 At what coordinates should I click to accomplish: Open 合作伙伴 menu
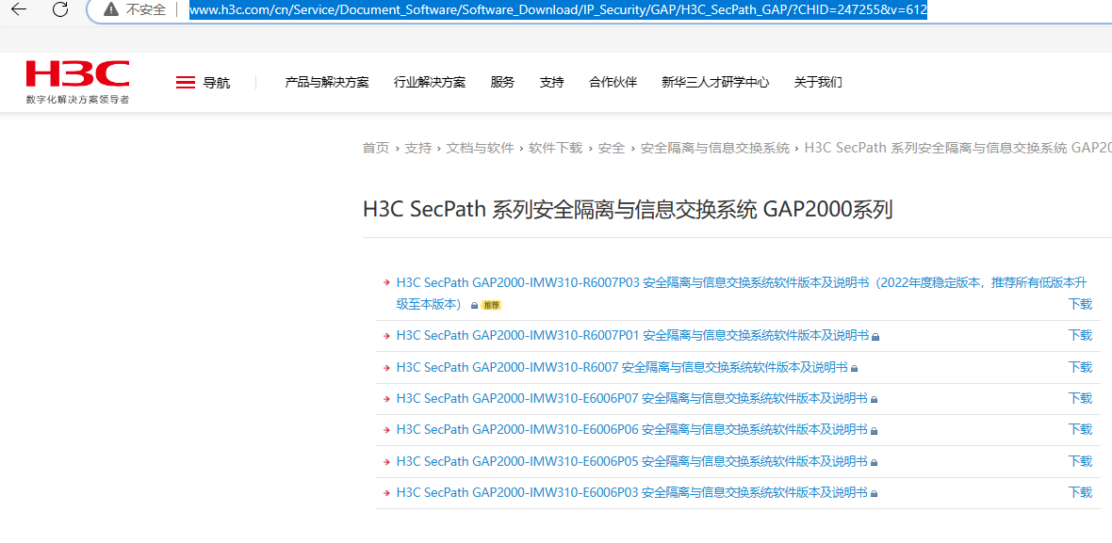(x=613, y=82)
